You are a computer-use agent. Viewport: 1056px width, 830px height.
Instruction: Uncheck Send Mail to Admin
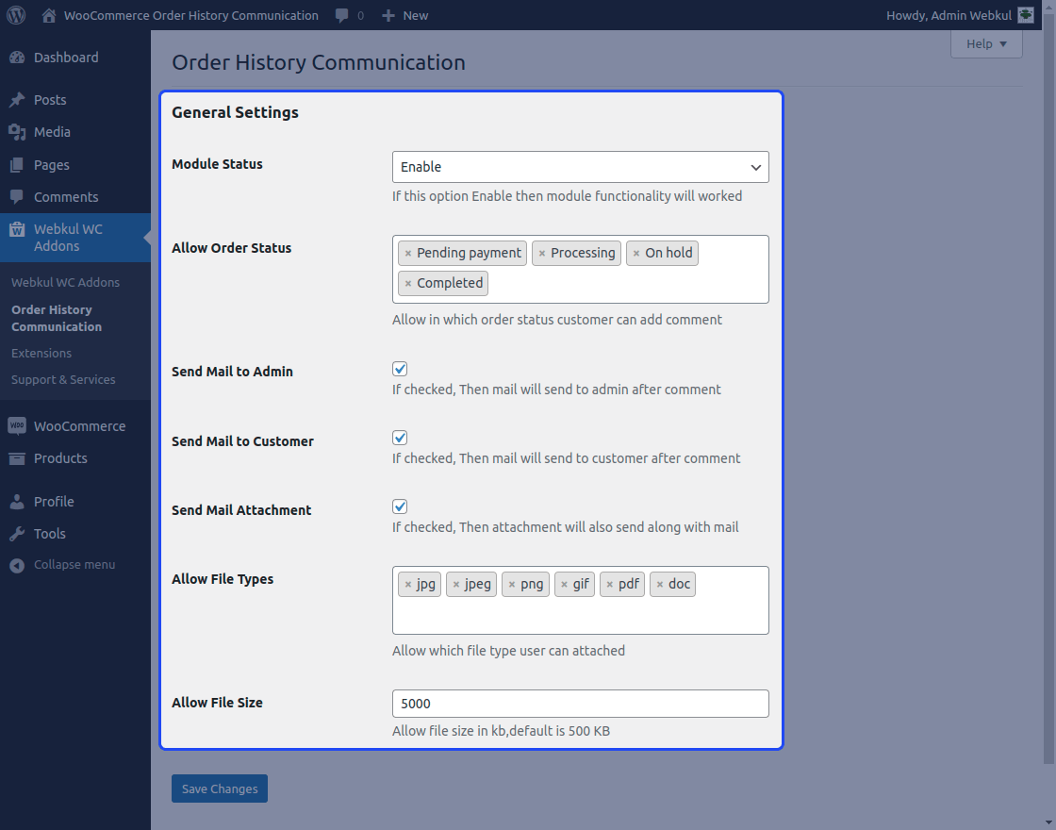pos(399,368)
